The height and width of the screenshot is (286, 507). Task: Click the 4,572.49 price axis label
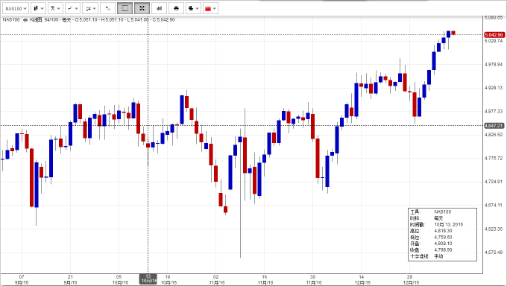pos(494,252)
